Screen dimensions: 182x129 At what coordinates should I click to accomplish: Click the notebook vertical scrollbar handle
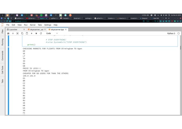click(x=180, y=48)
